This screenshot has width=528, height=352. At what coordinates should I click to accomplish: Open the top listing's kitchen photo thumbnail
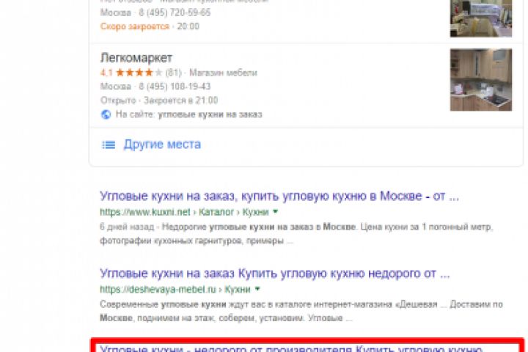(481, 18)
